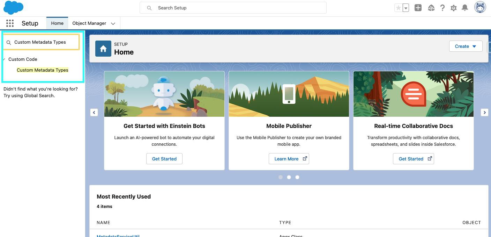The width and height of the screenshot is (491, 237).
Task: Click the Quick Find box with Custom Metadata Types
Action: click(x=42, y=42)
